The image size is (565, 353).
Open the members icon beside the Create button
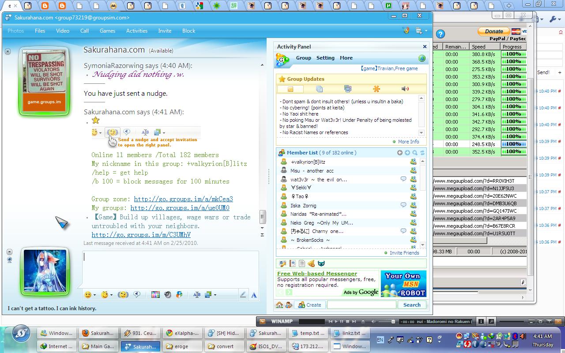pyautogui.click(x=289, y=305)
